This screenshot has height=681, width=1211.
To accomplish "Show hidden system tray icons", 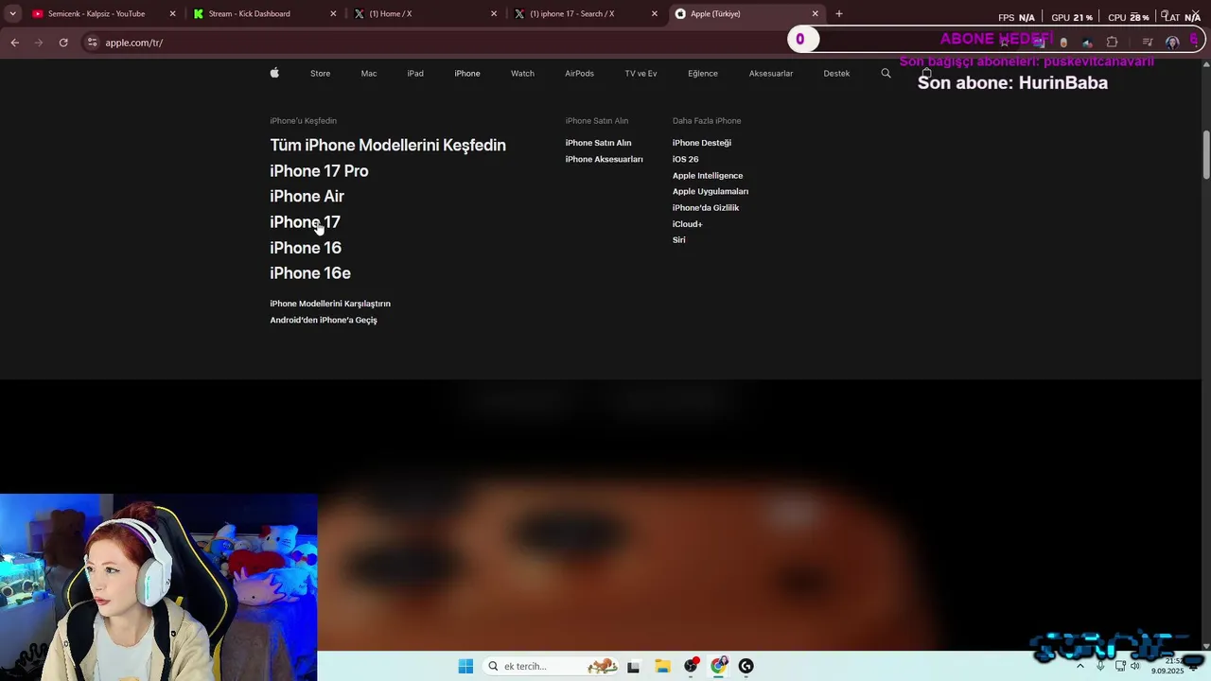I will point(1080,666).
